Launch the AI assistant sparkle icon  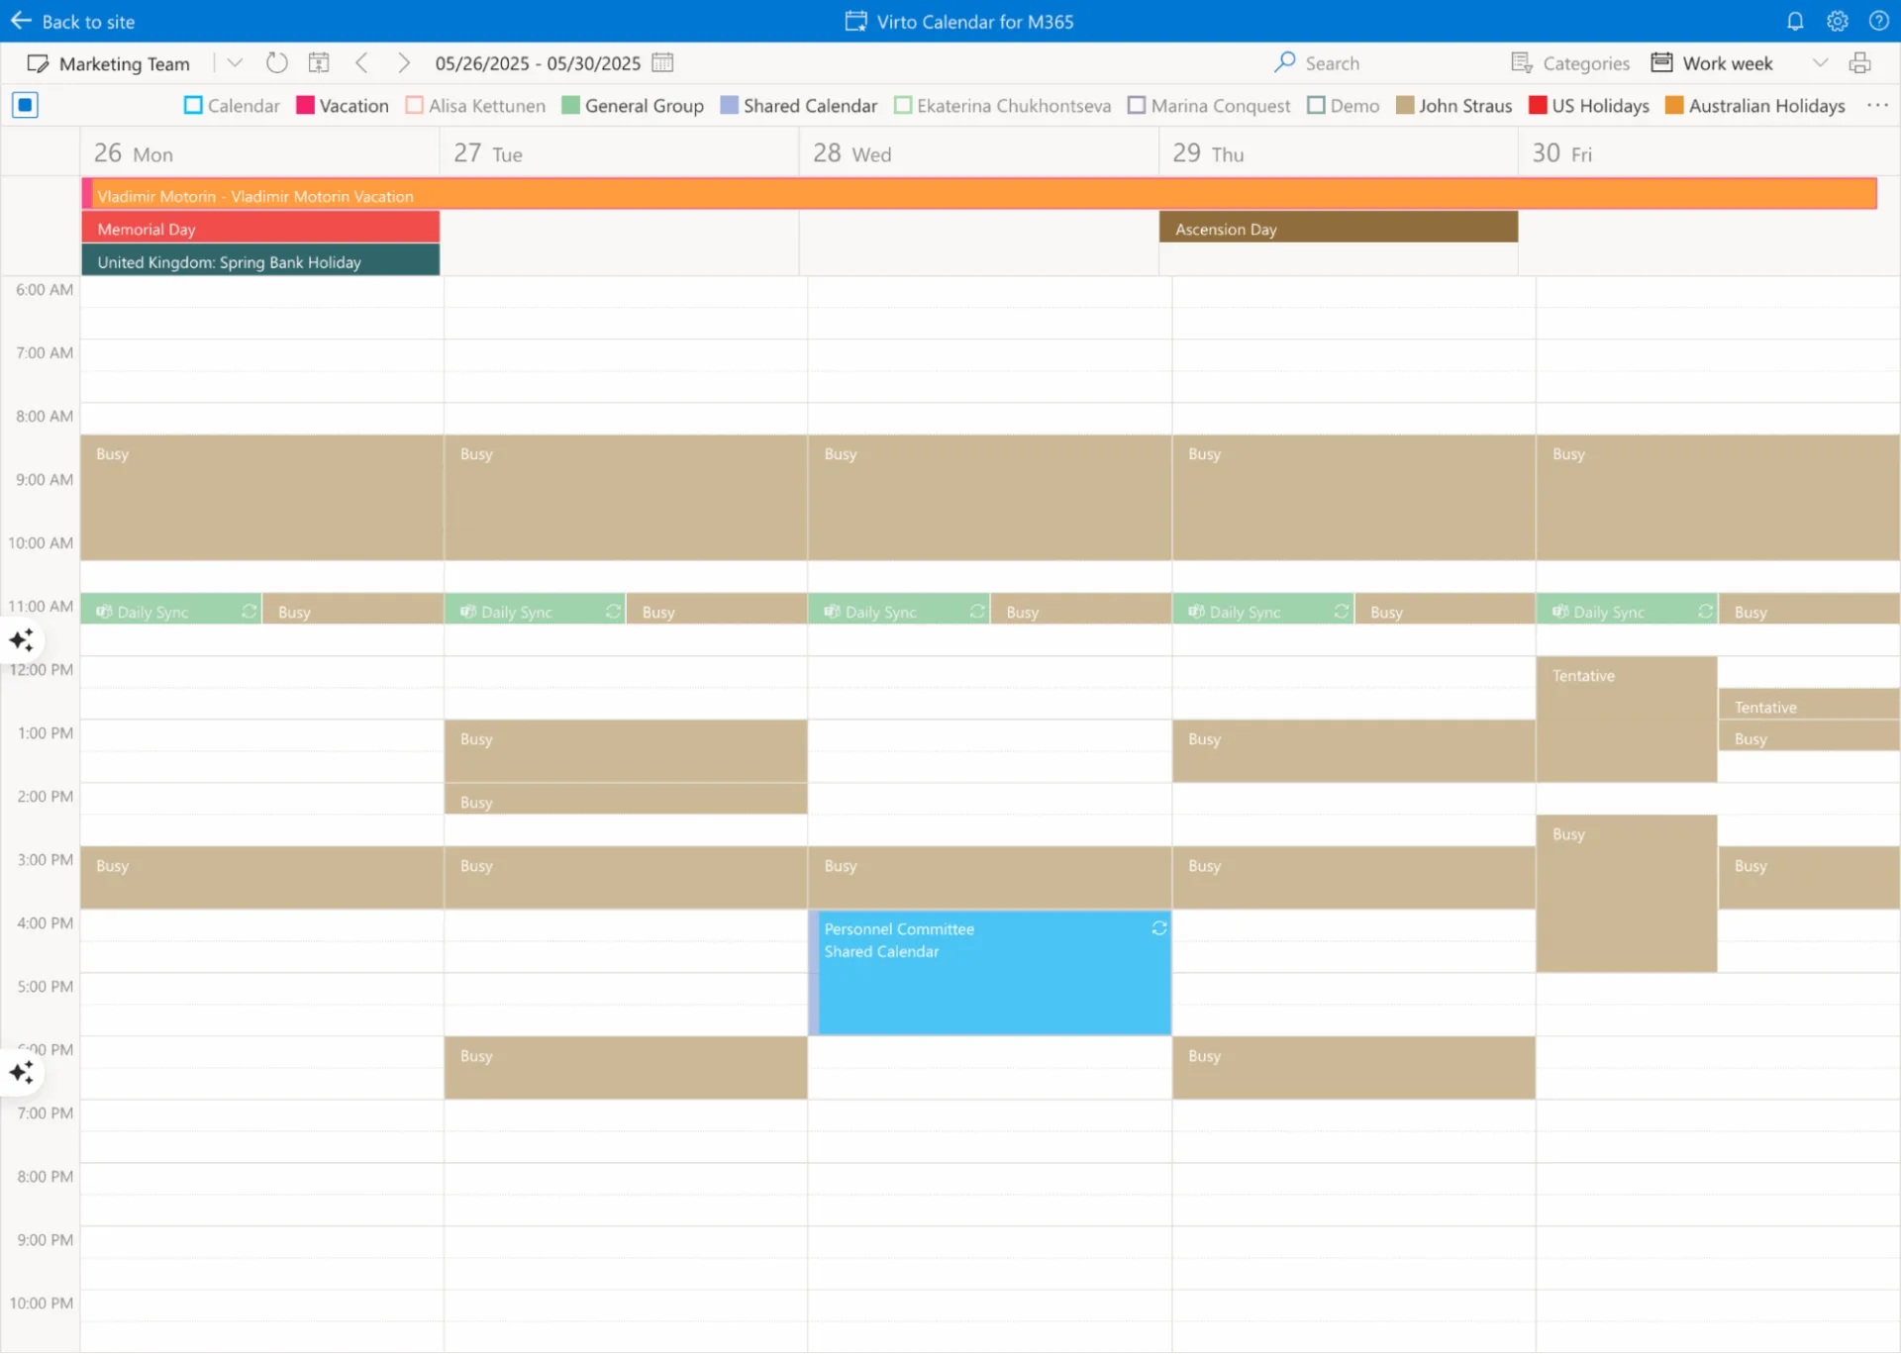point(22,640)
